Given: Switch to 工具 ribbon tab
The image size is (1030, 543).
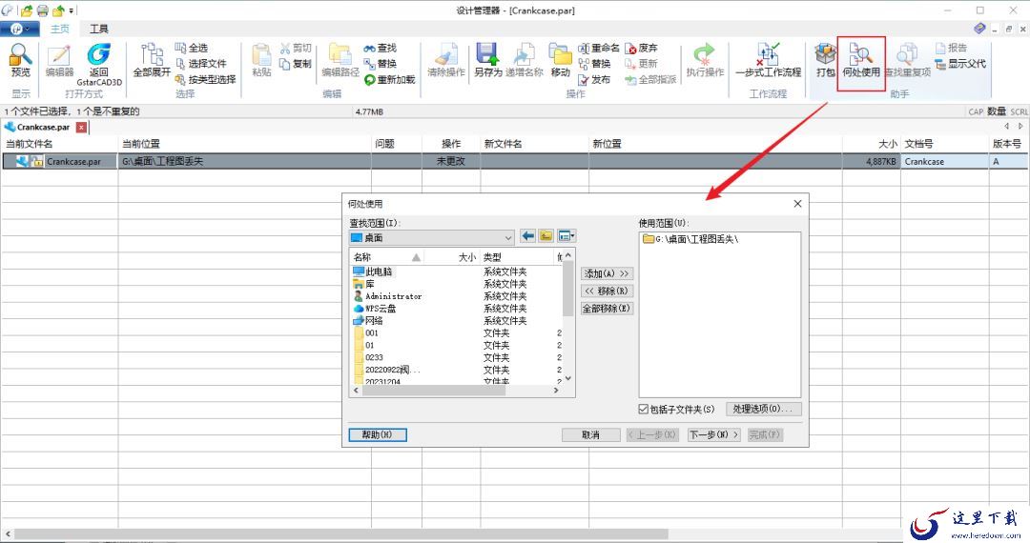Looking at the screenshot, I should coord(98,29).
